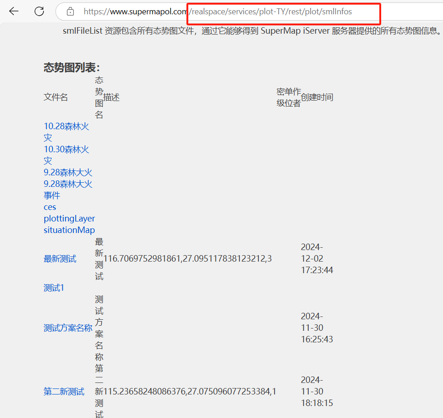
Task: Open the 10.30森林火灾 file link
Action: (66, 155)
